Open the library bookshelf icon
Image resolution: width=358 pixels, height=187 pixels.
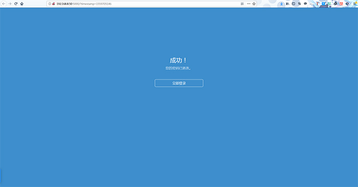tap(287, 4)
